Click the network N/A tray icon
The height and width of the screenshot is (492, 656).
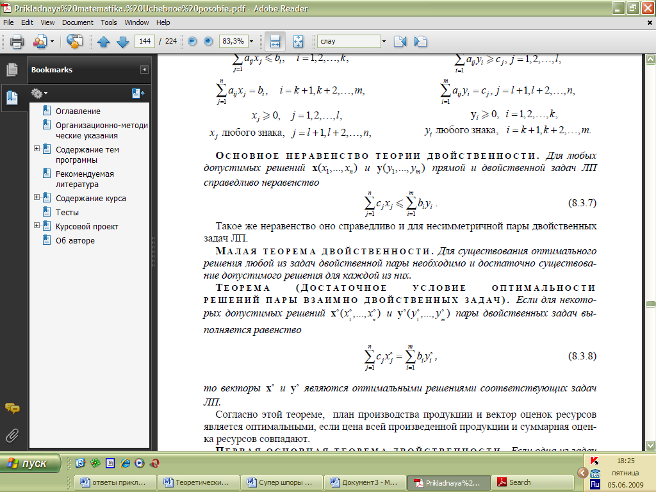(594, 473)
